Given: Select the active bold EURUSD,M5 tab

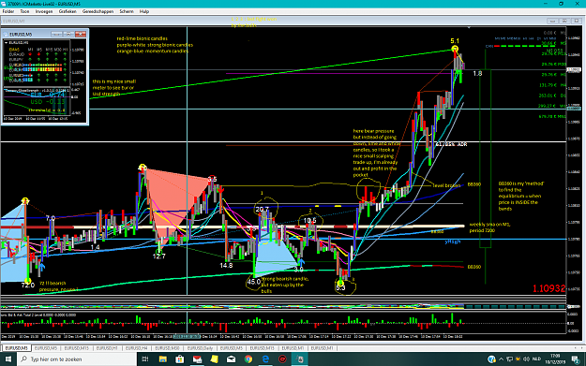Looking at the screenshot, I should tap(17, 348).
